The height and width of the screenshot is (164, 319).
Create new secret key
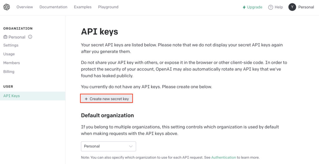click(107, 99)
